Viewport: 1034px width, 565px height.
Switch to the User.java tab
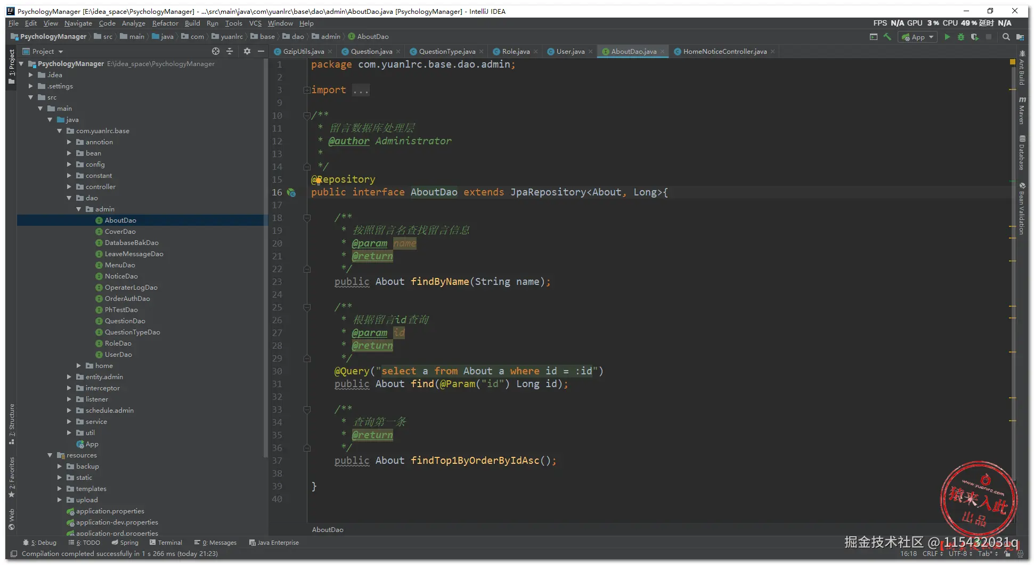pyautogui.click(x=570, y=52)
